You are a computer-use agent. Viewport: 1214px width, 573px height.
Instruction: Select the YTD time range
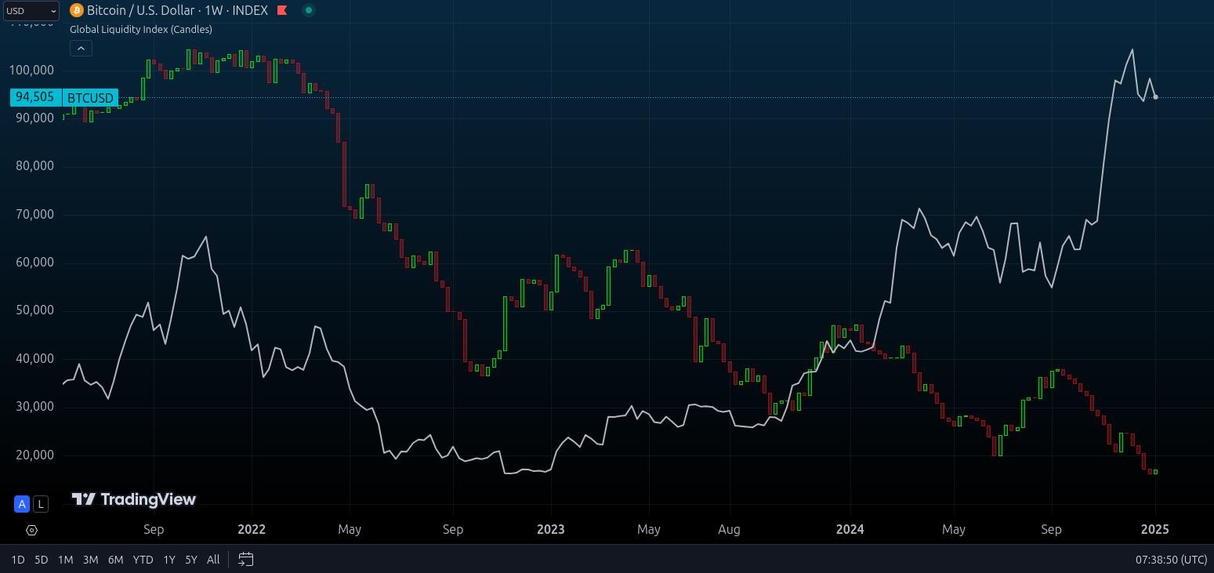pyautogui.click(x=143, y=560)
